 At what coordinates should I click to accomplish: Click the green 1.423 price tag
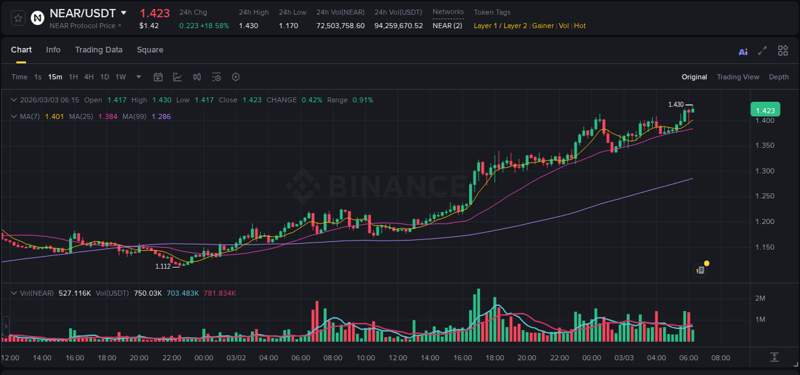point(765,109)
